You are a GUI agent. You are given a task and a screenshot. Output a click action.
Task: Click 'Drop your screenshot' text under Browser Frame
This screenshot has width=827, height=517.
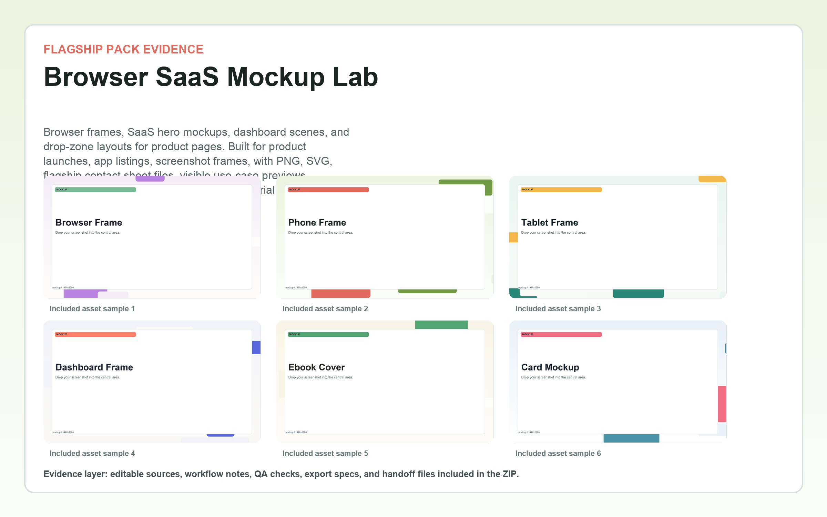pyautogui.click(x=88, y=233)
